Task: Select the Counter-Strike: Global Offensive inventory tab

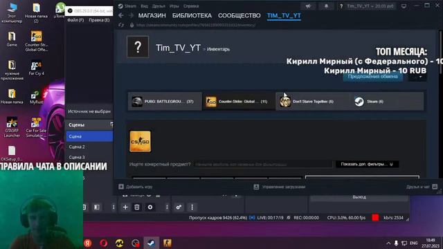Action: click(239, 102)
